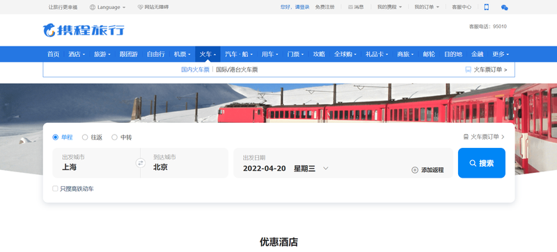Open 目的地 in navigation bar
Image resolution: width=557 pixels, height=252 pixels.
pos(453,54)
